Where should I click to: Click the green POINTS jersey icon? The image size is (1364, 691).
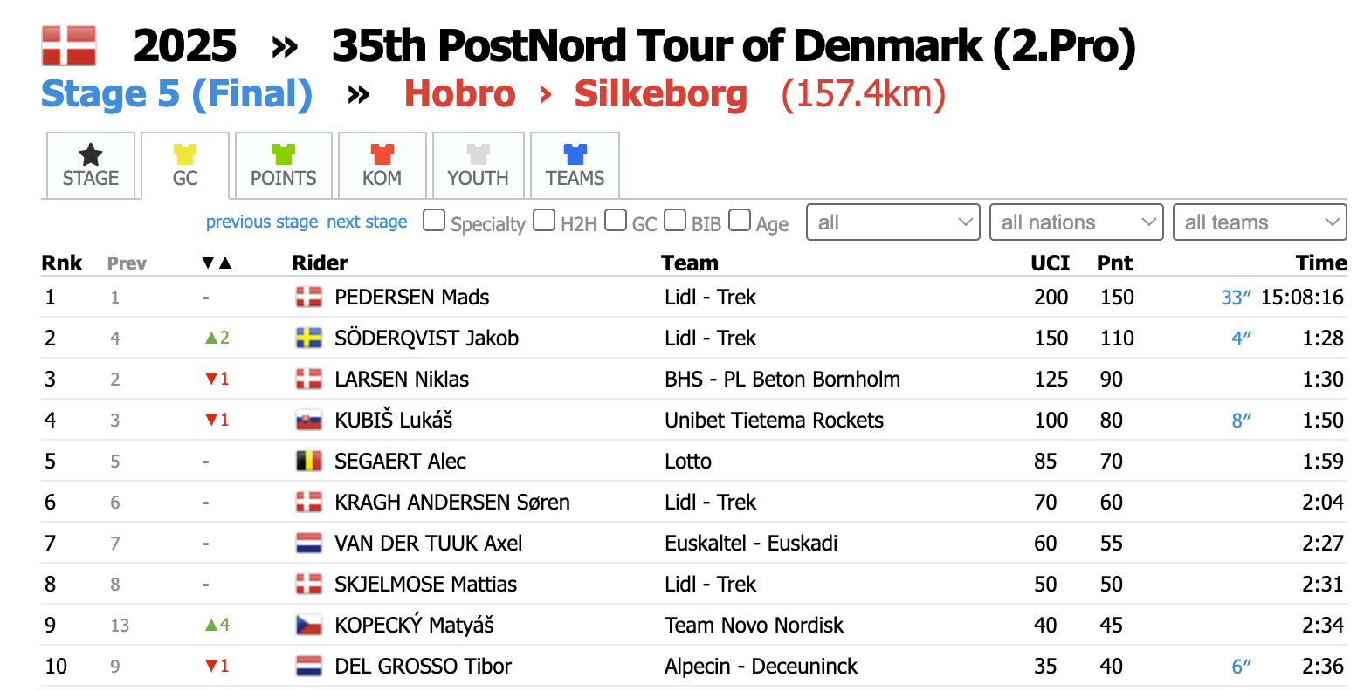point(284,155)
